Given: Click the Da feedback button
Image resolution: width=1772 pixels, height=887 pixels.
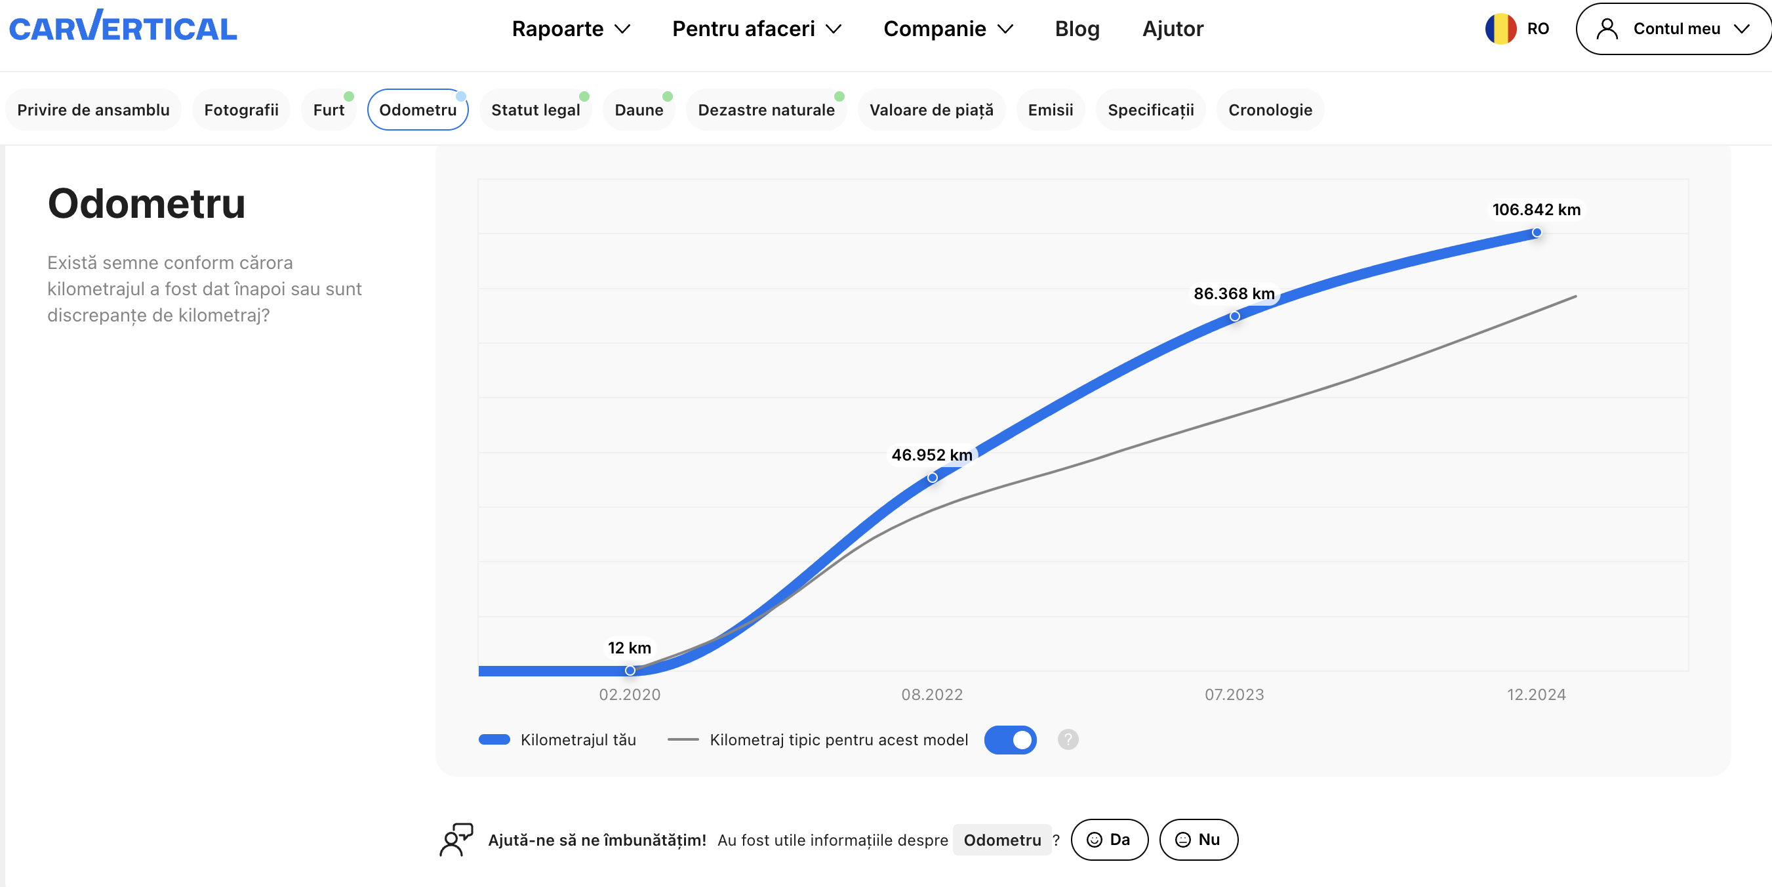Looking at the screenshot, I should (x=1110, y=840).
